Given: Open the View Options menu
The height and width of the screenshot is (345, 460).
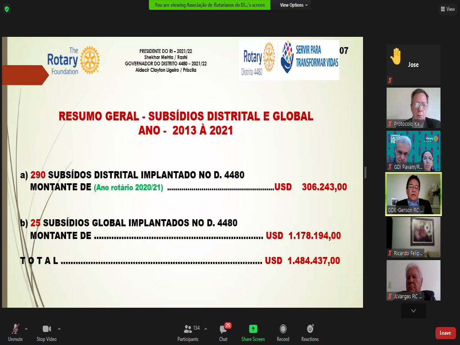Looking at the screenshot, I should pyautogui.click(x=294, y=5).
